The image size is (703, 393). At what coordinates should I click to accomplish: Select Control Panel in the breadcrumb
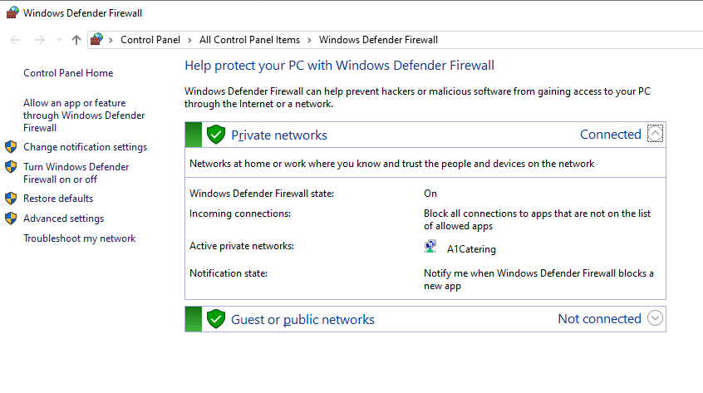[x=150, y=40]
